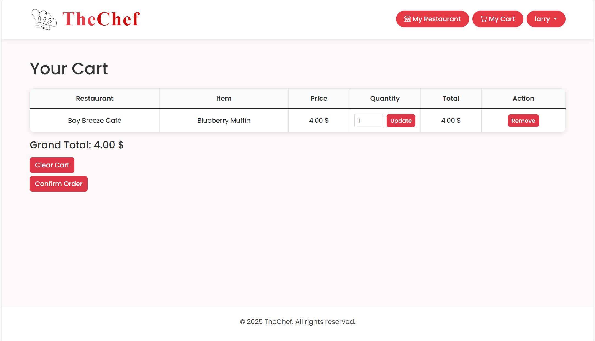
Task: Click the Clear Cart button
Action: tap(52, 165)
